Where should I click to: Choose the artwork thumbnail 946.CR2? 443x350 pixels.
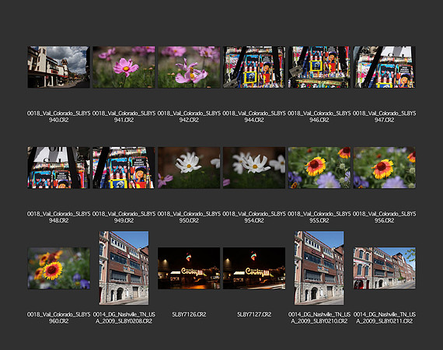coord(319,67)
